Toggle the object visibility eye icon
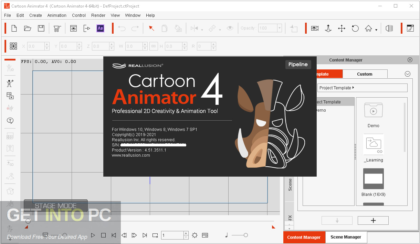This screenshot has width=420, height=244. (230, 28)
